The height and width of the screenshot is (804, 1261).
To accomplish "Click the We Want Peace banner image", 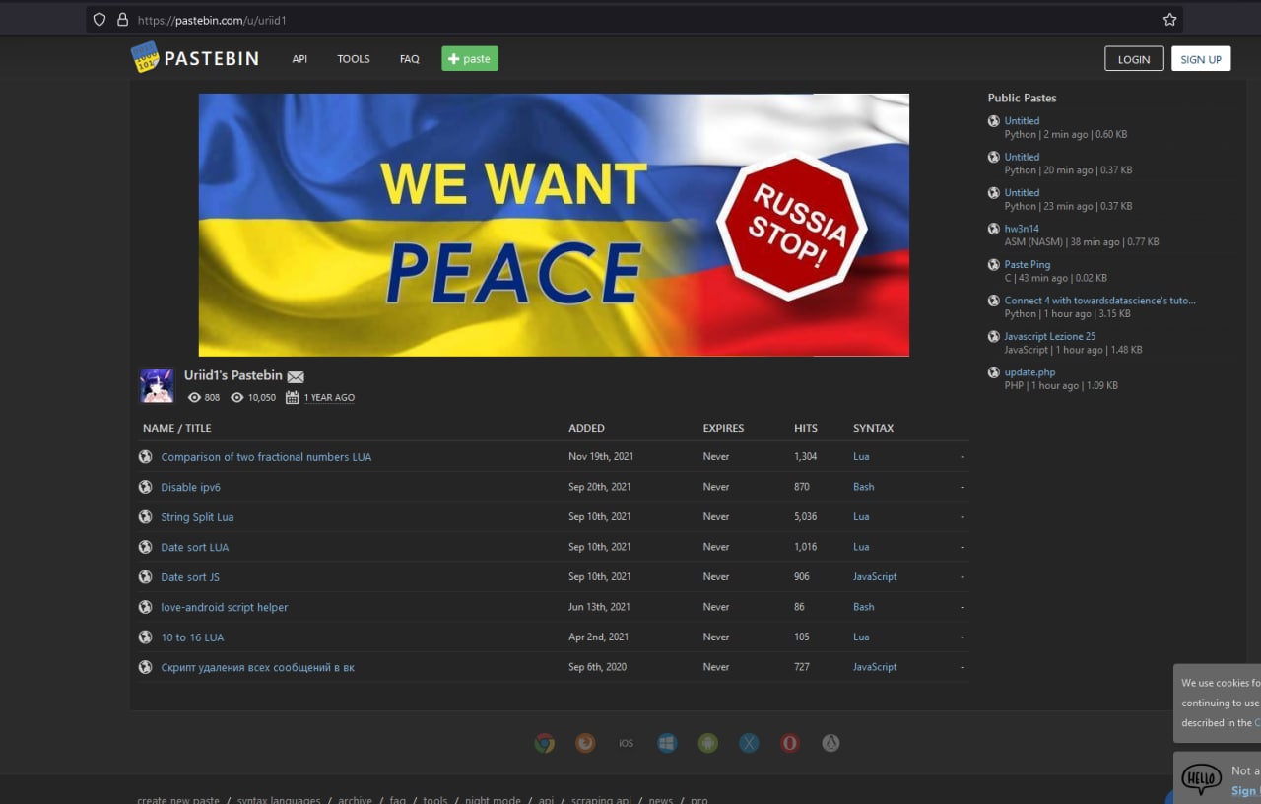I will pos(554,225).
